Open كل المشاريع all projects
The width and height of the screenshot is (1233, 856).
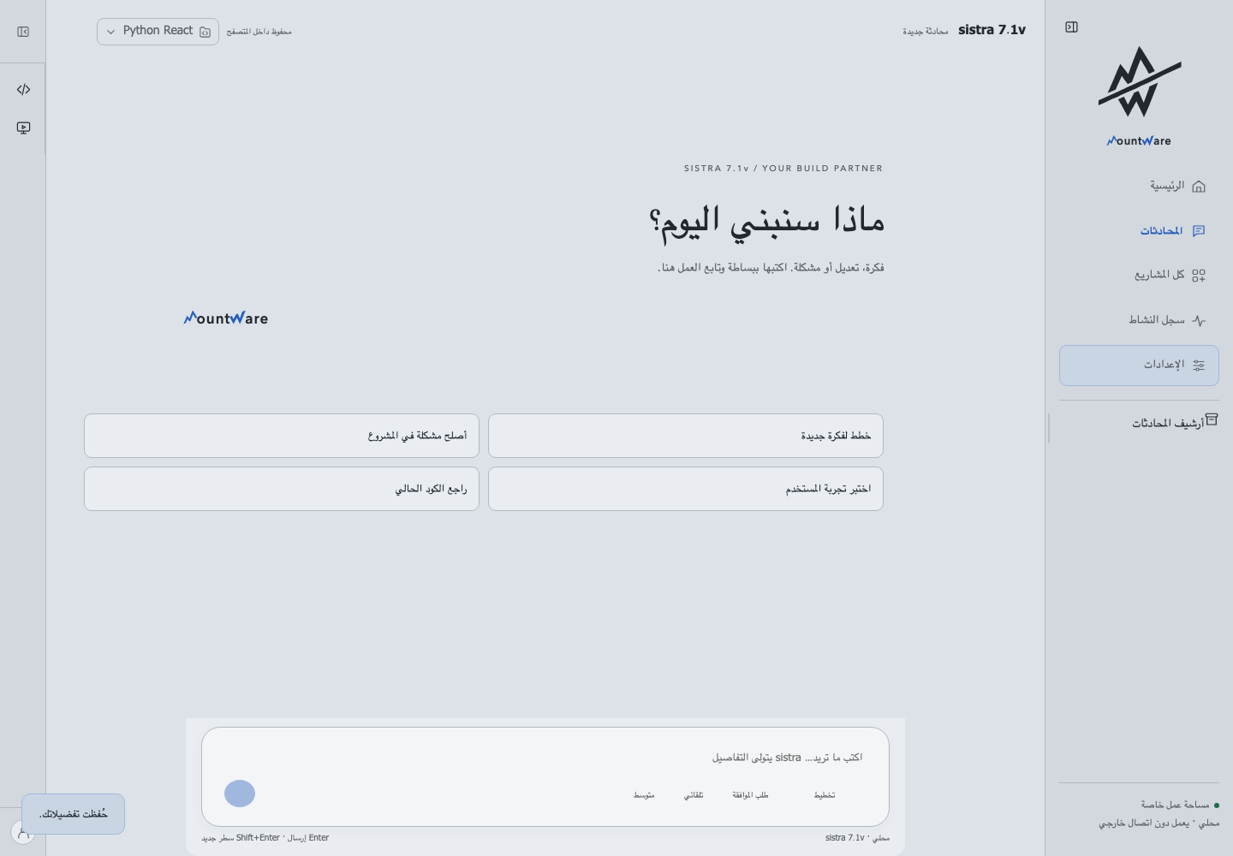(x=1139, y=275)
